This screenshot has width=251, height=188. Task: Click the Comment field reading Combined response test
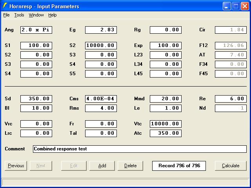coord(140,149)
